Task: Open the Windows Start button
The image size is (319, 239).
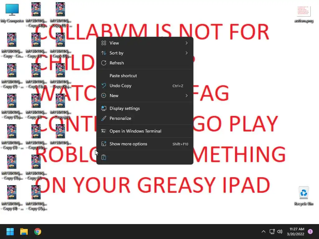Action: 10,232
